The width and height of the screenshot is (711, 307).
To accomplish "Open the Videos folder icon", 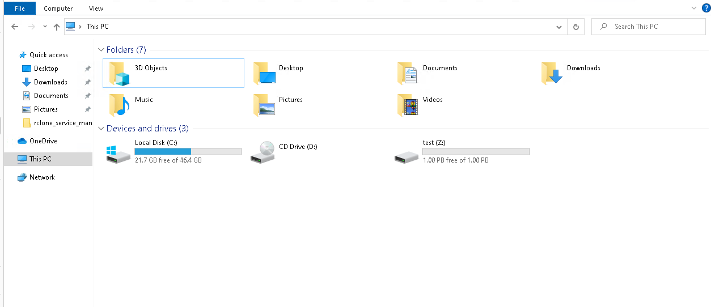I will (x=408, y=105).
